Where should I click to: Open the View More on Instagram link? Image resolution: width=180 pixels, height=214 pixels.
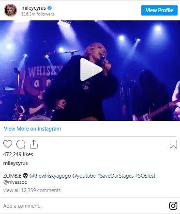[32, 129]
